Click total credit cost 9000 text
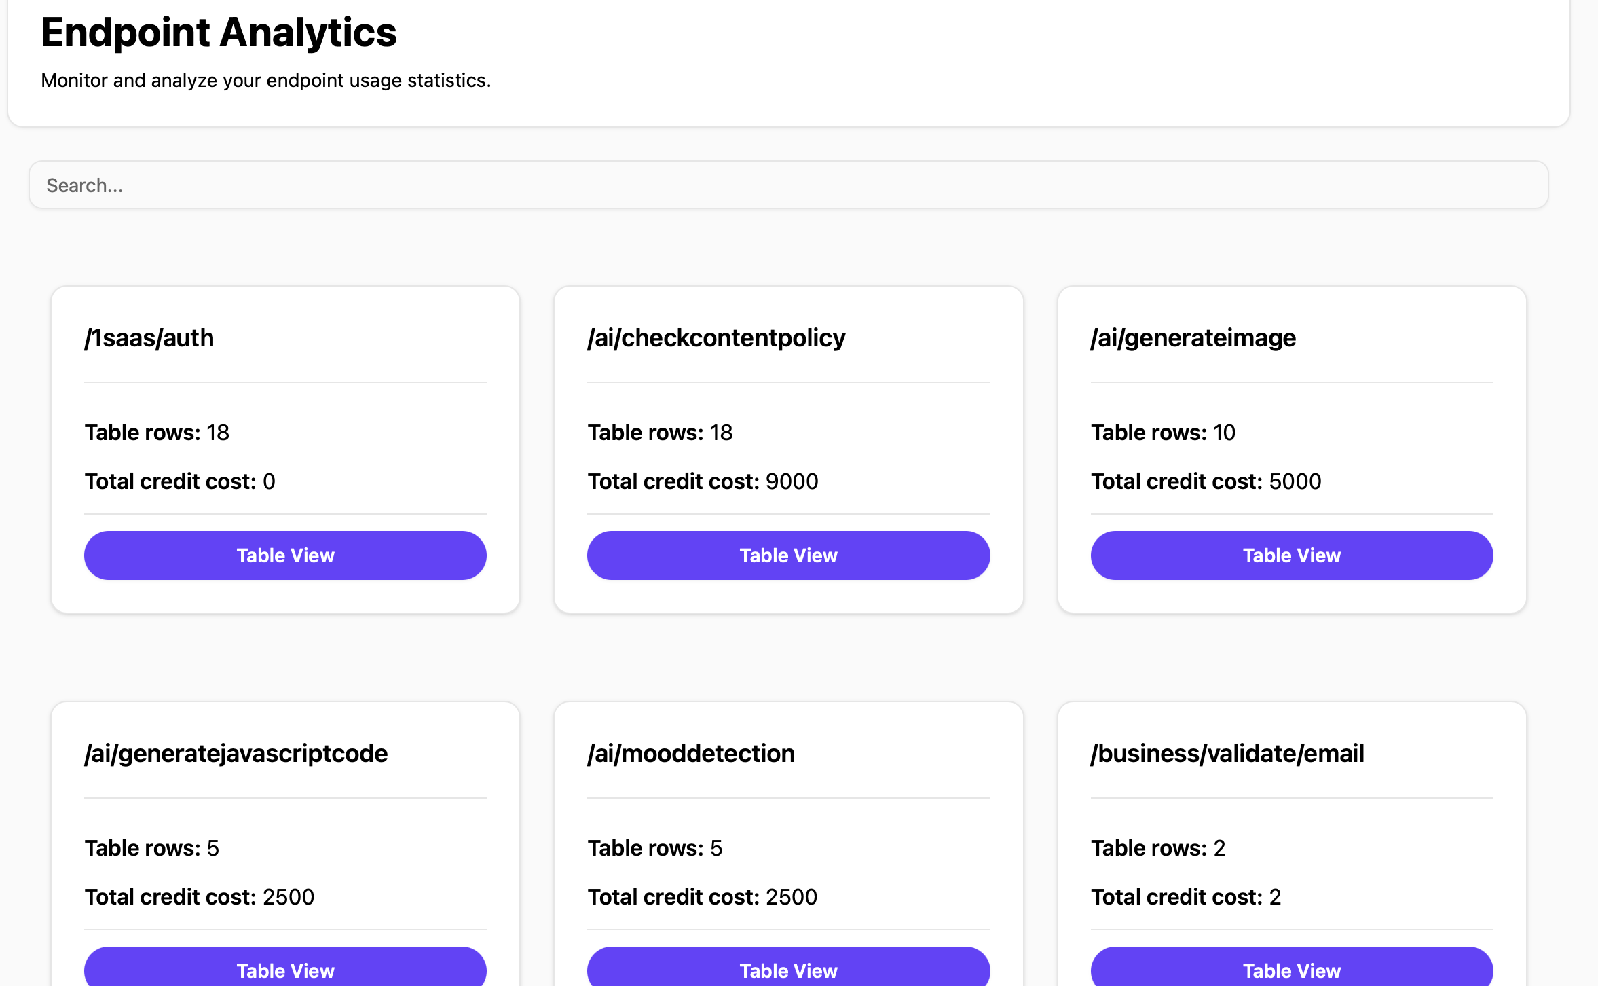This screenshot has height=986, width=1598. (703, 481)
